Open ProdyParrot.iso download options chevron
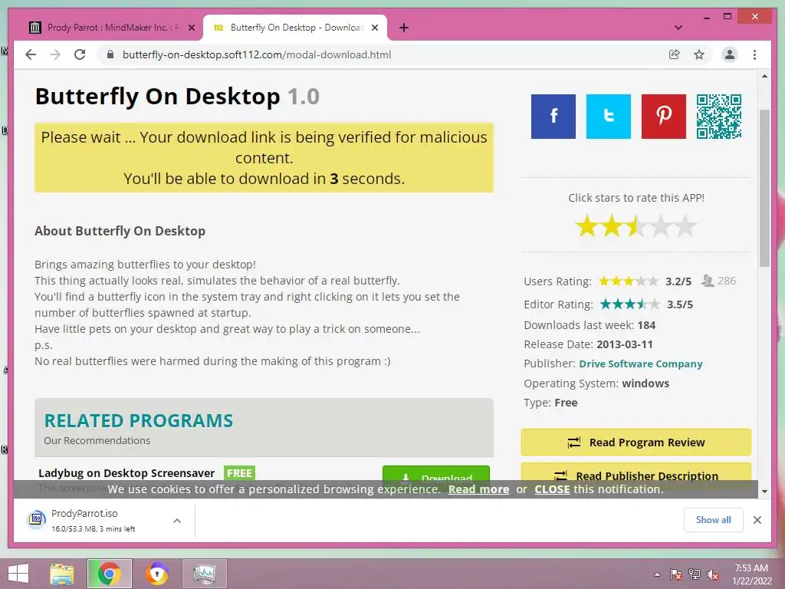 point(177,521)
